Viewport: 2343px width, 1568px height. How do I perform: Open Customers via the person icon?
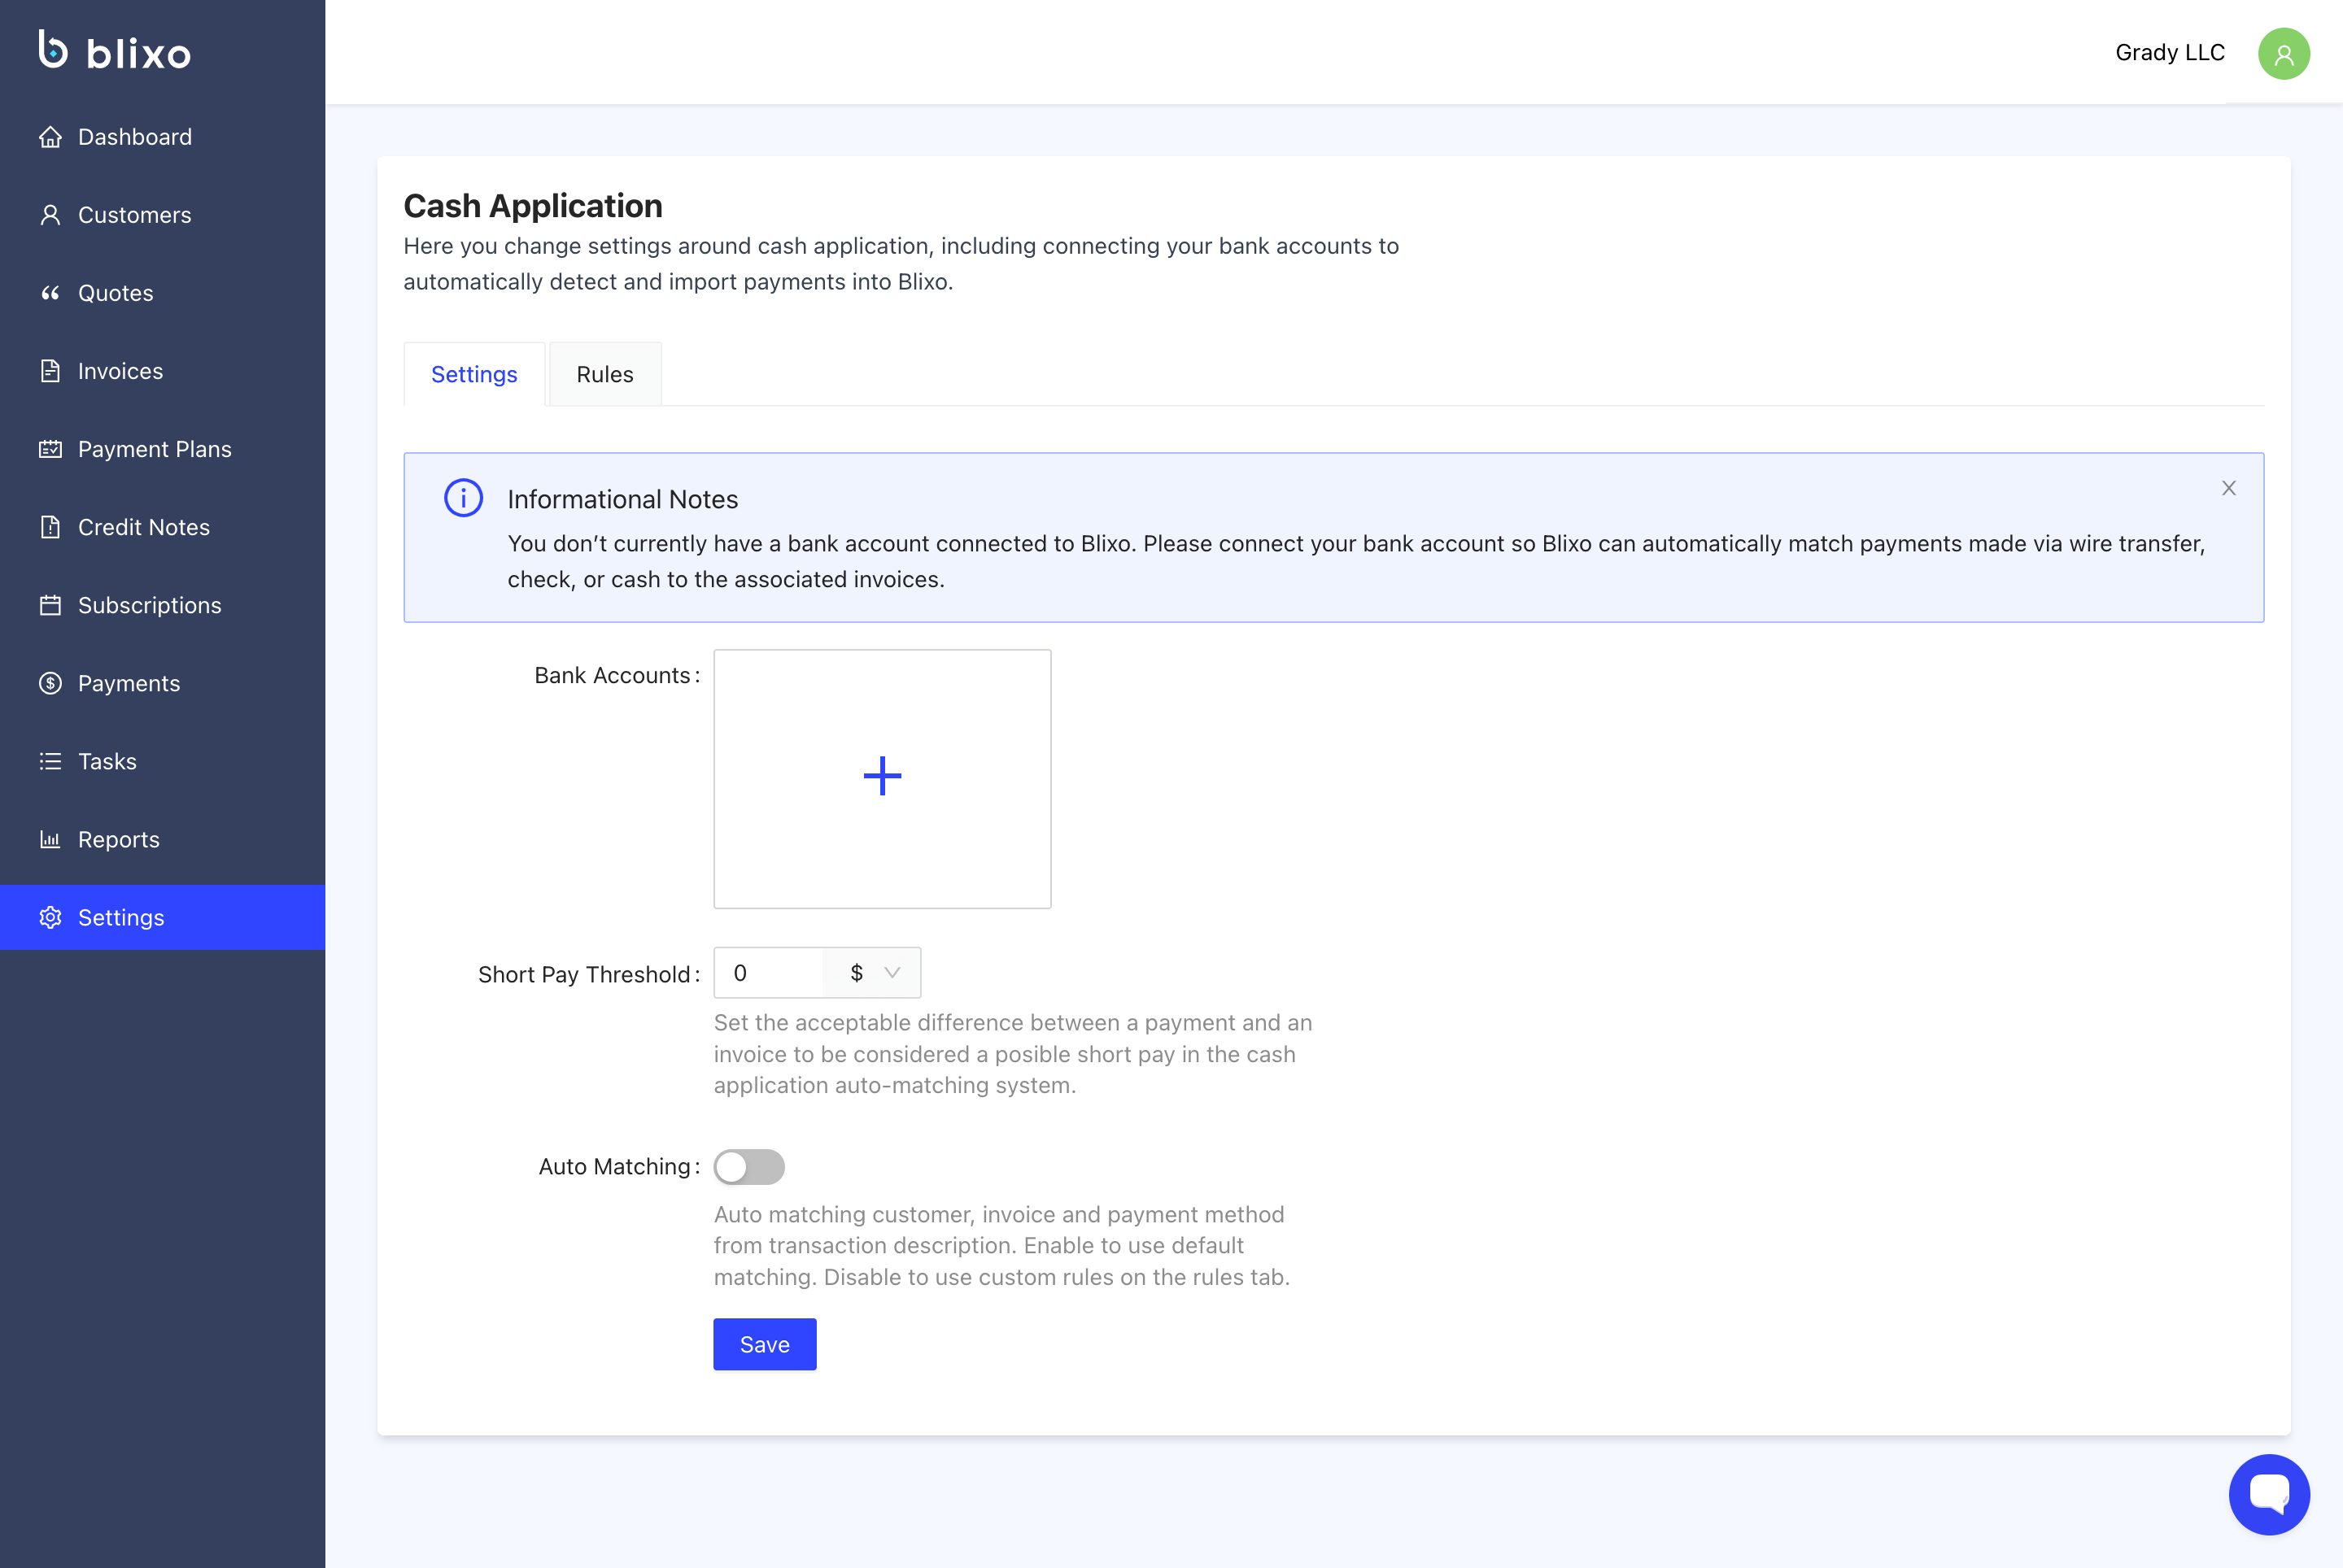(x=50, y=215)
